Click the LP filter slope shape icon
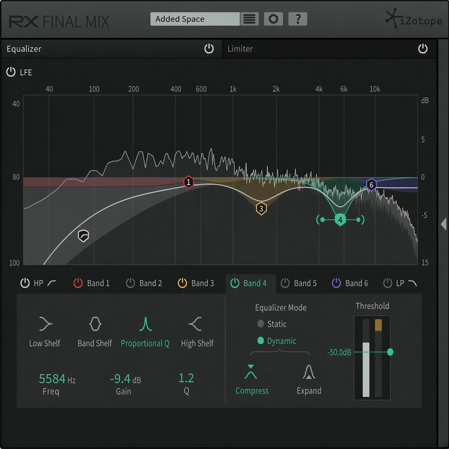Image resolution: width=449 pixels, height=449 pixels. (412, 283)
